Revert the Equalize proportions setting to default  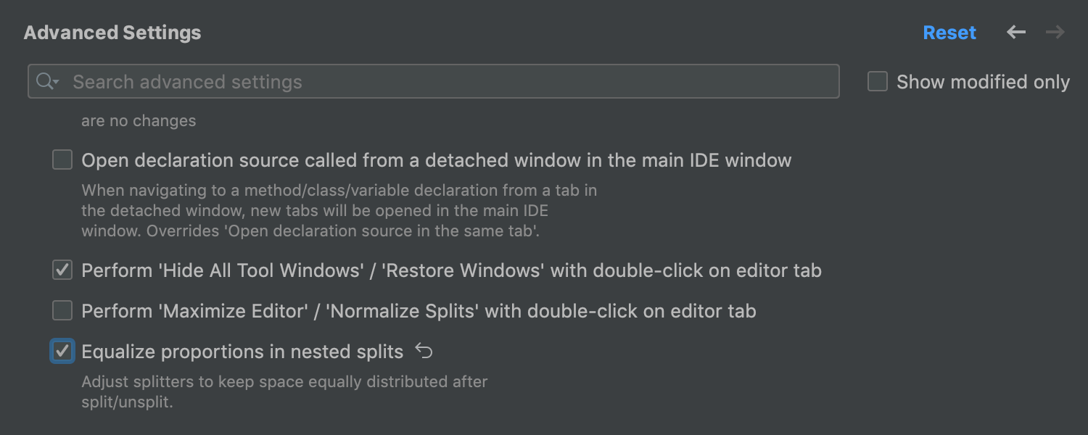click(424, 352)
